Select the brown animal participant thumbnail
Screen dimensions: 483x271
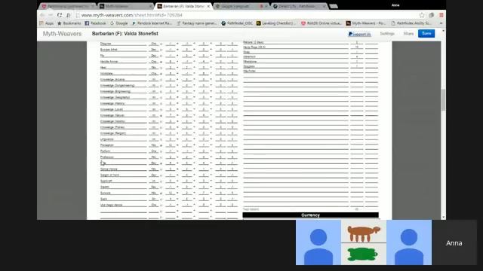(364, 231)
